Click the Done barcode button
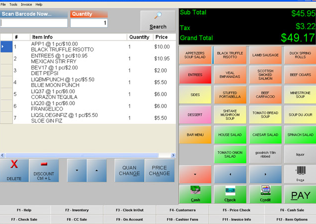This screenshot has width=316, height=224. tap(300, 174)
